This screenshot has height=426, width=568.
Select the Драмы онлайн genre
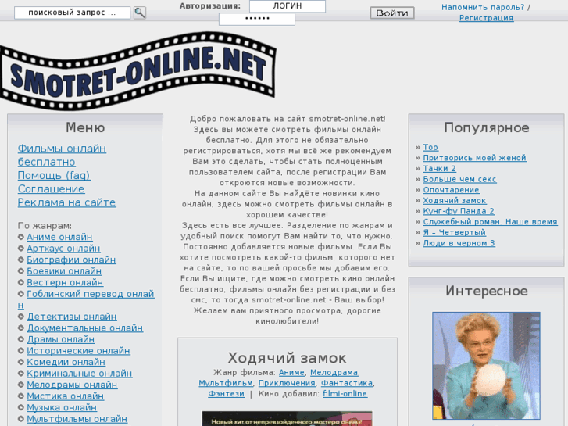click(60, 339)
